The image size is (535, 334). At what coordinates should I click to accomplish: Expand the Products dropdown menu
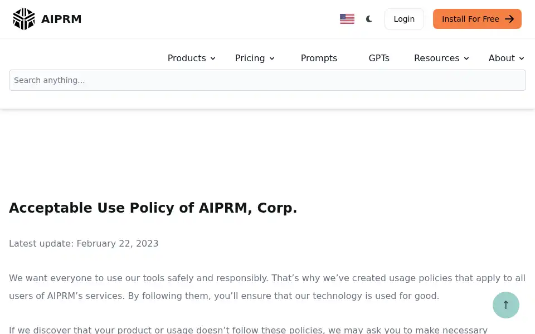[x=191, y=58]
